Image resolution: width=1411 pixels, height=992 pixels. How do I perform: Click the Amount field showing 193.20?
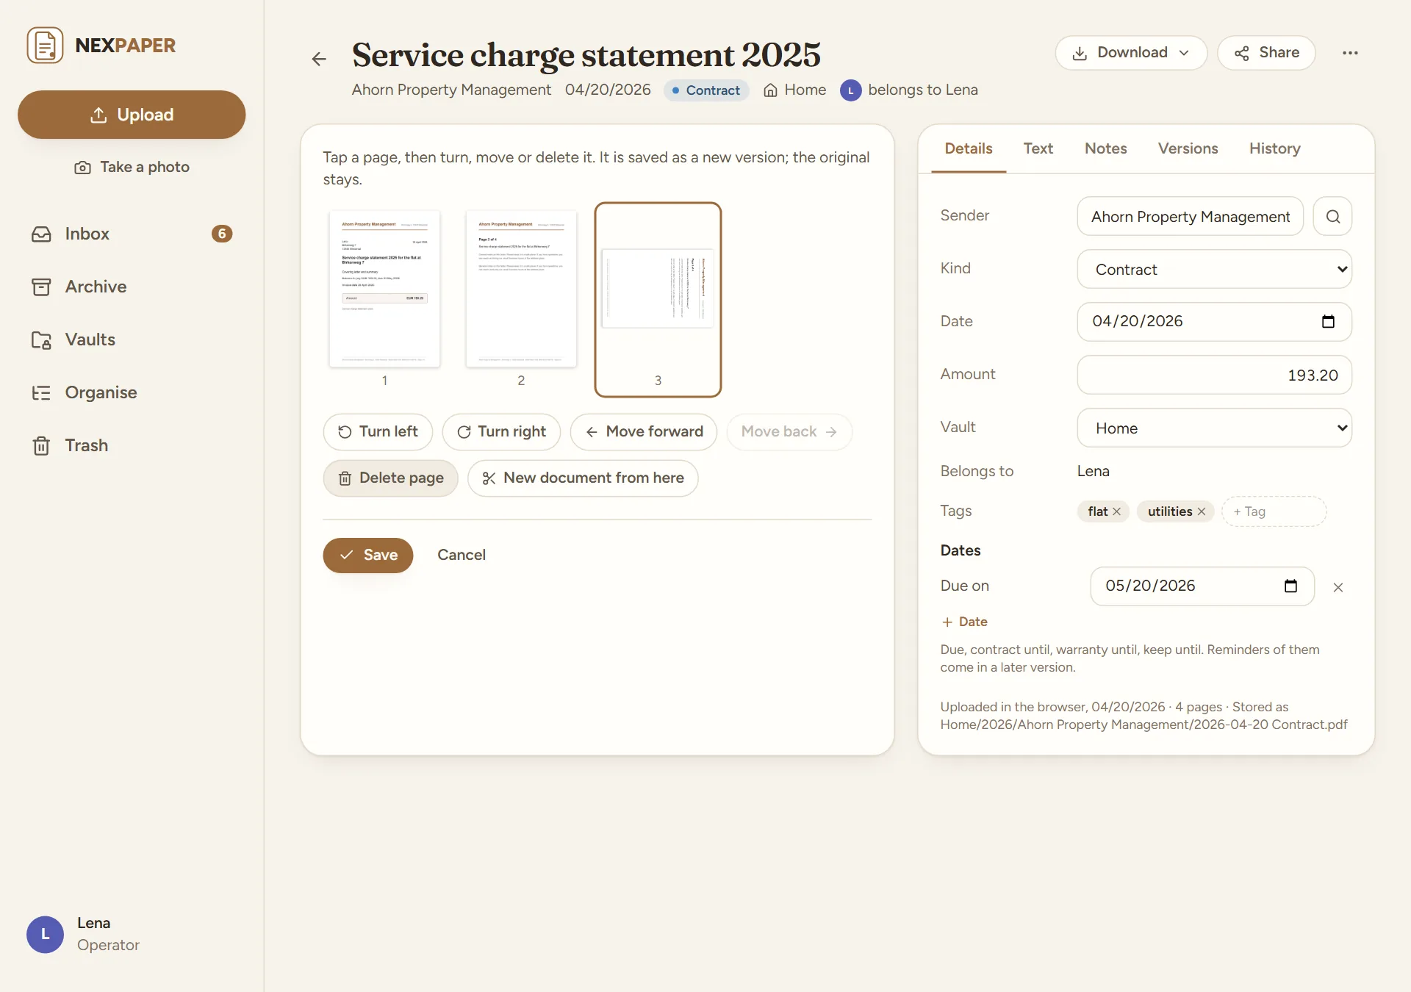[x=1214, y=375]
